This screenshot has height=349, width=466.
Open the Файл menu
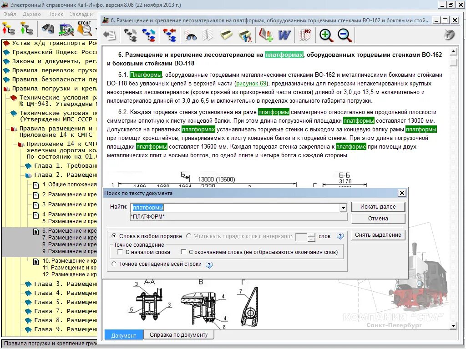coord(10,14)
